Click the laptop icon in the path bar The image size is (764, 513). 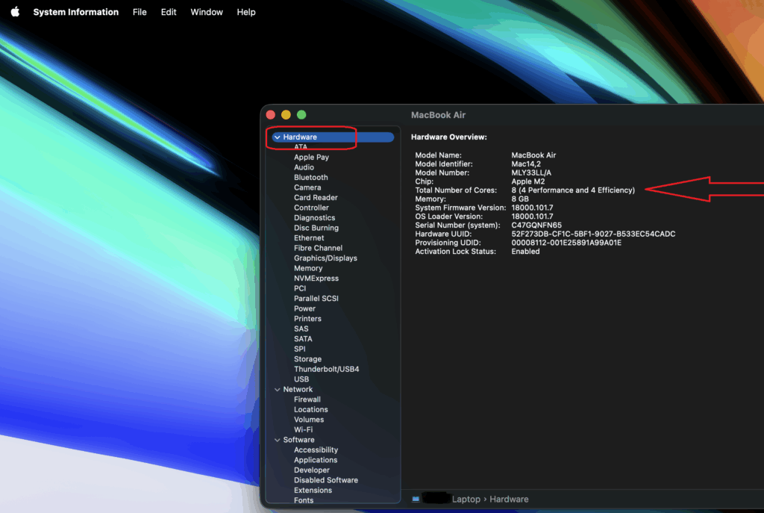(x=416, y=500)
